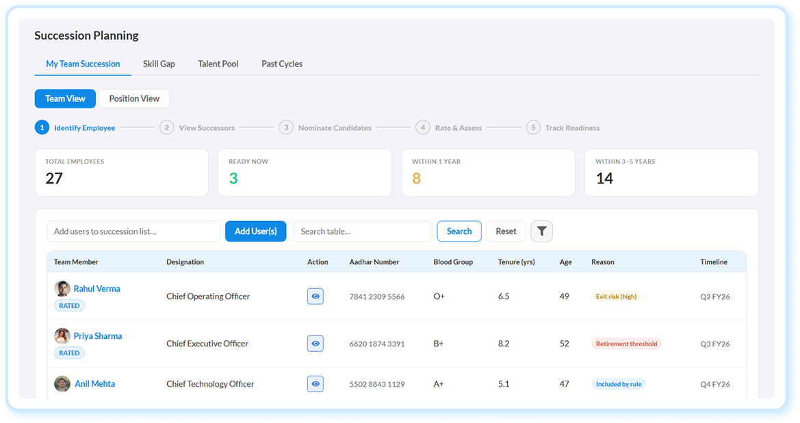Open the Talent Pool tab
Image resolution: width=800 pixels, height=423 pixels.
218,64
